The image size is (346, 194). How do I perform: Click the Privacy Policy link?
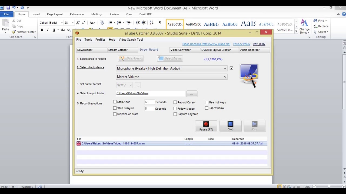[x=242, y=44]
